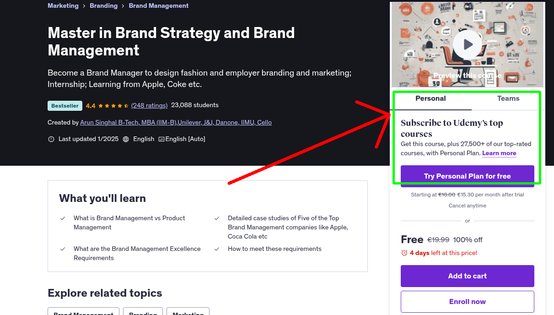
Task: Click the star rating icons
Action: pyautogui.click(x=113, y=106)
